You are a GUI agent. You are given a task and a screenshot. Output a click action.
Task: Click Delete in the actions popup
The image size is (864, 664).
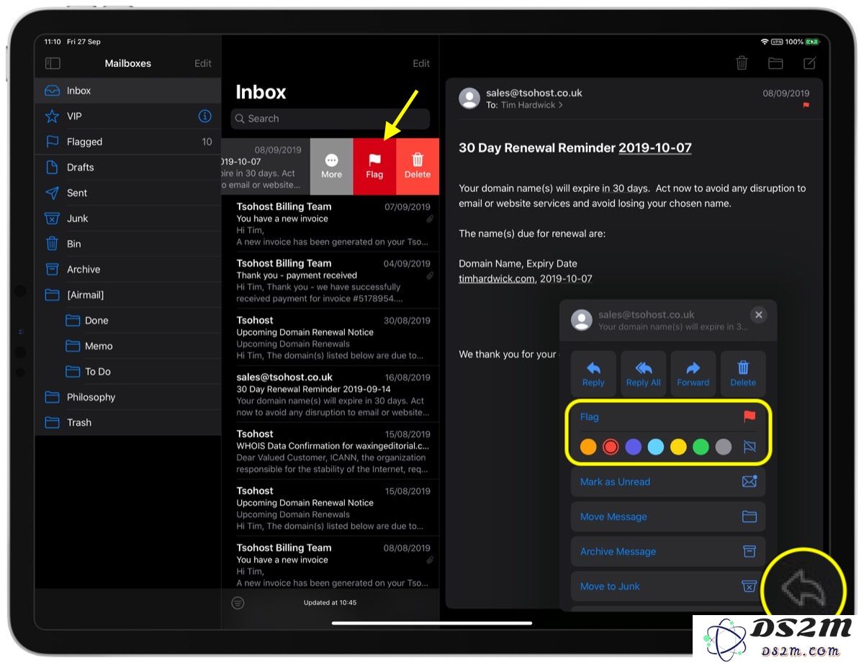pyautogui.click(x=743, y=373)
